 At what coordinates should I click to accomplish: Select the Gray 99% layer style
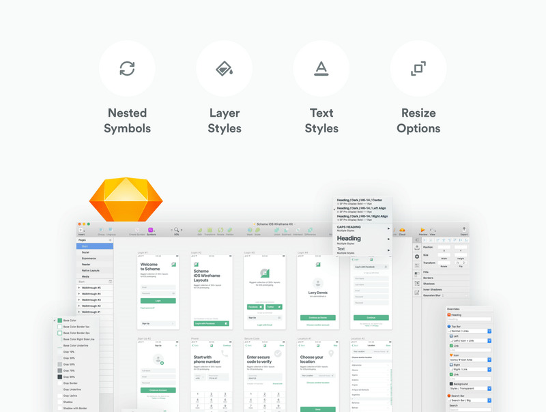(76, 377)
